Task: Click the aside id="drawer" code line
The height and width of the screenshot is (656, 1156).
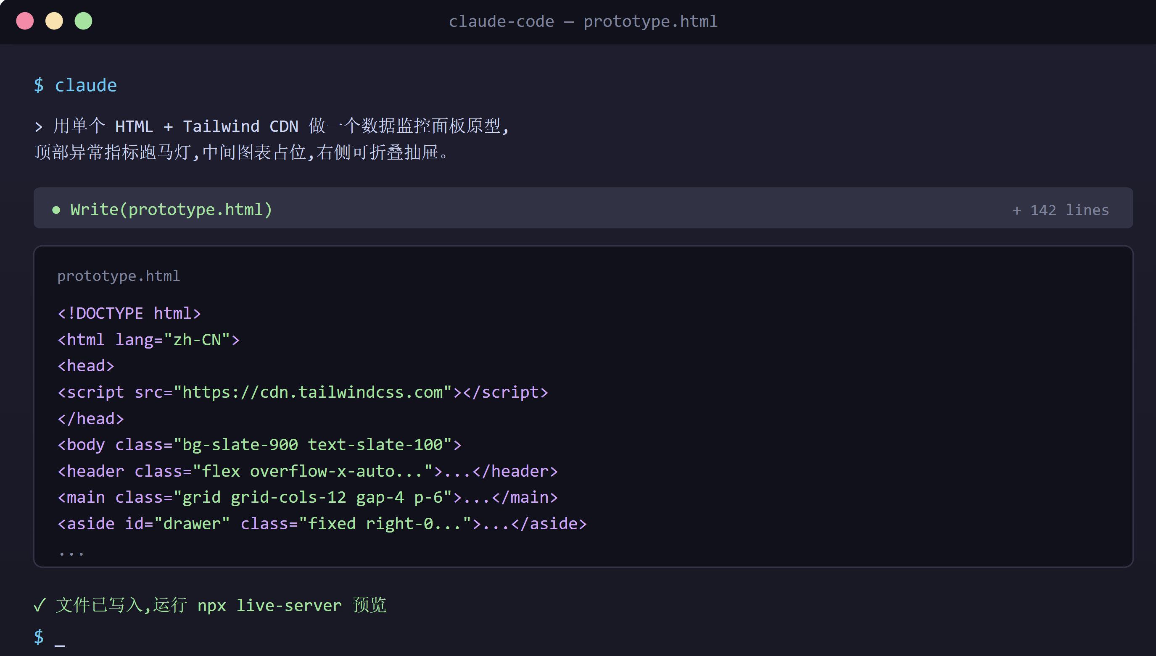Action: pyautogui.click(x=322, y=524)
